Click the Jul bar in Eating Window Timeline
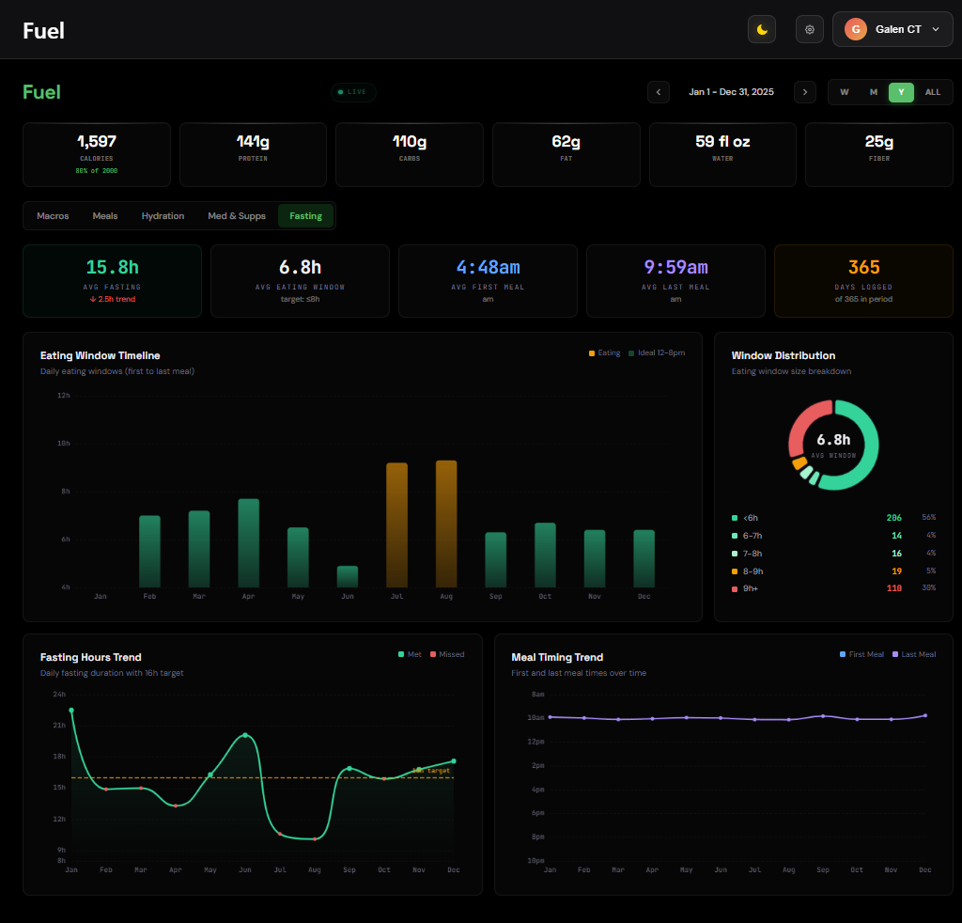Screen dimensions: 962x923 point(397,525)
